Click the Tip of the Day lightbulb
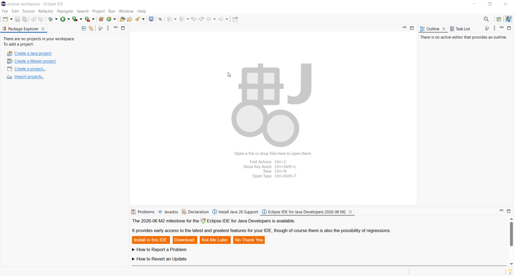The height and width of the screenshot is (276, 514). [x=510, y=272]
